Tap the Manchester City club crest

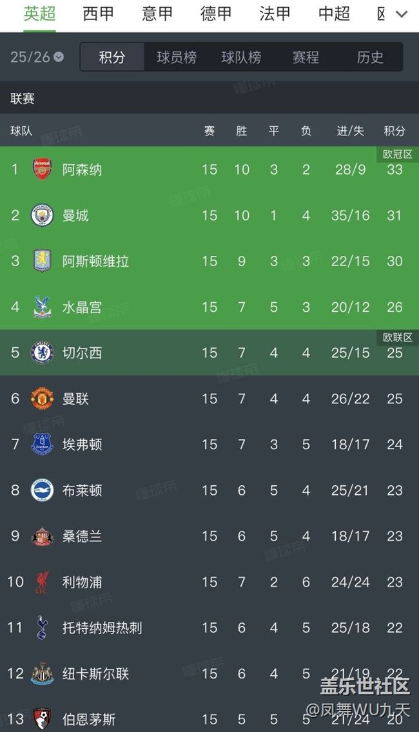point(43,215)
